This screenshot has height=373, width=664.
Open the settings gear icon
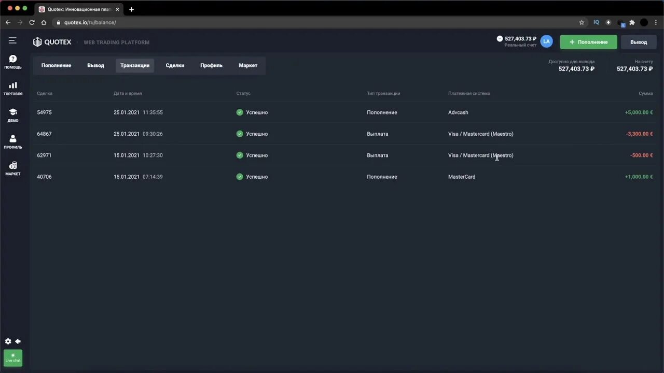click(8, 341)
